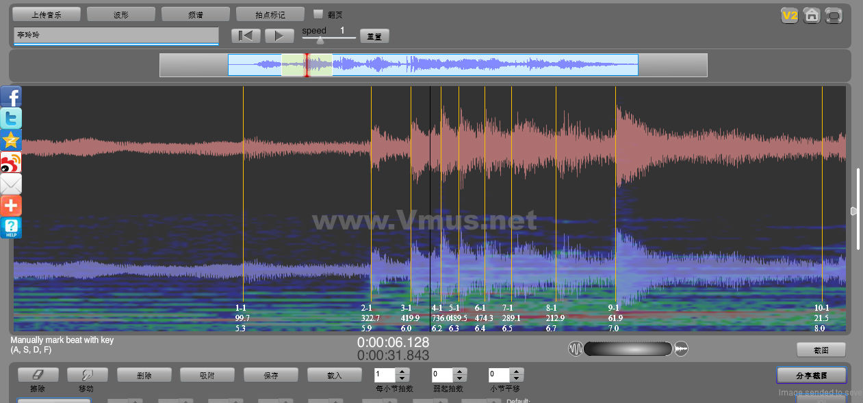Increase the 每小节拍数 stepper value
The image size is (863, 403).
402,372
